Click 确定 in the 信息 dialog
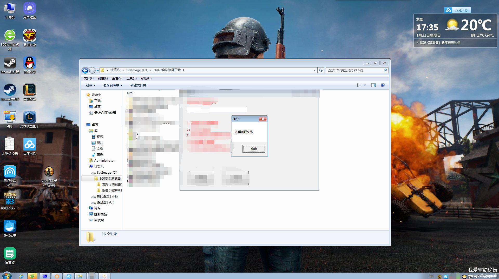499x279 pixels. (x=254, y=149)
